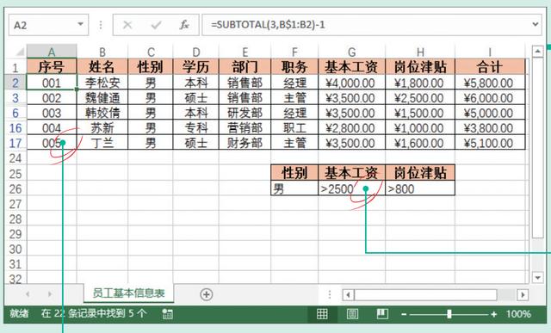Click the horizontal scrollbar thumb

pos(425,295)
